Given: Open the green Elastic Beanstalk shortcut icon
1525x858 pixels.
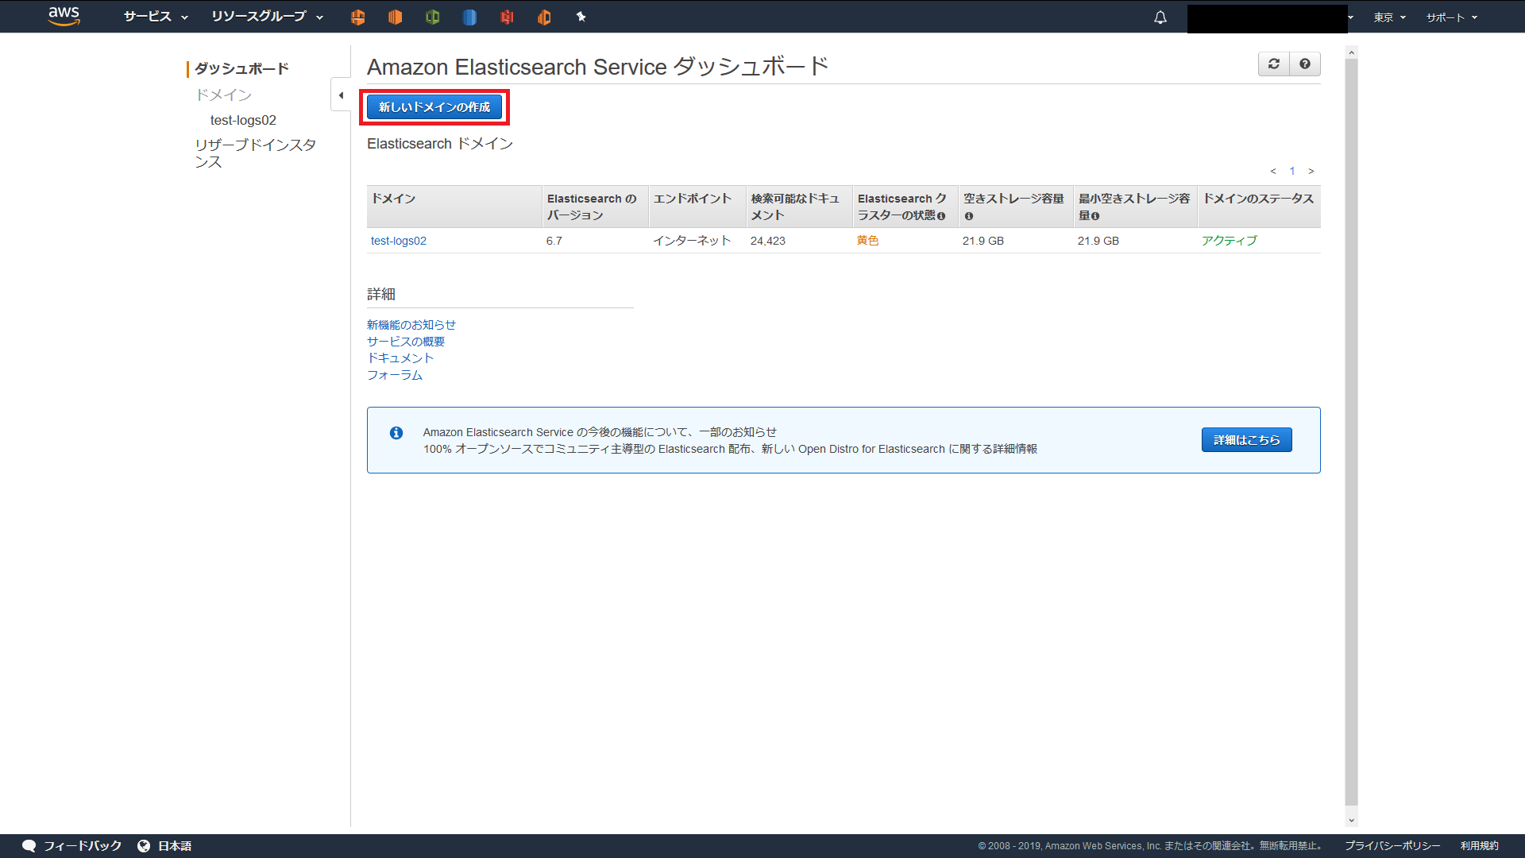Looking at the screenshot, I should tap(433, 17).
